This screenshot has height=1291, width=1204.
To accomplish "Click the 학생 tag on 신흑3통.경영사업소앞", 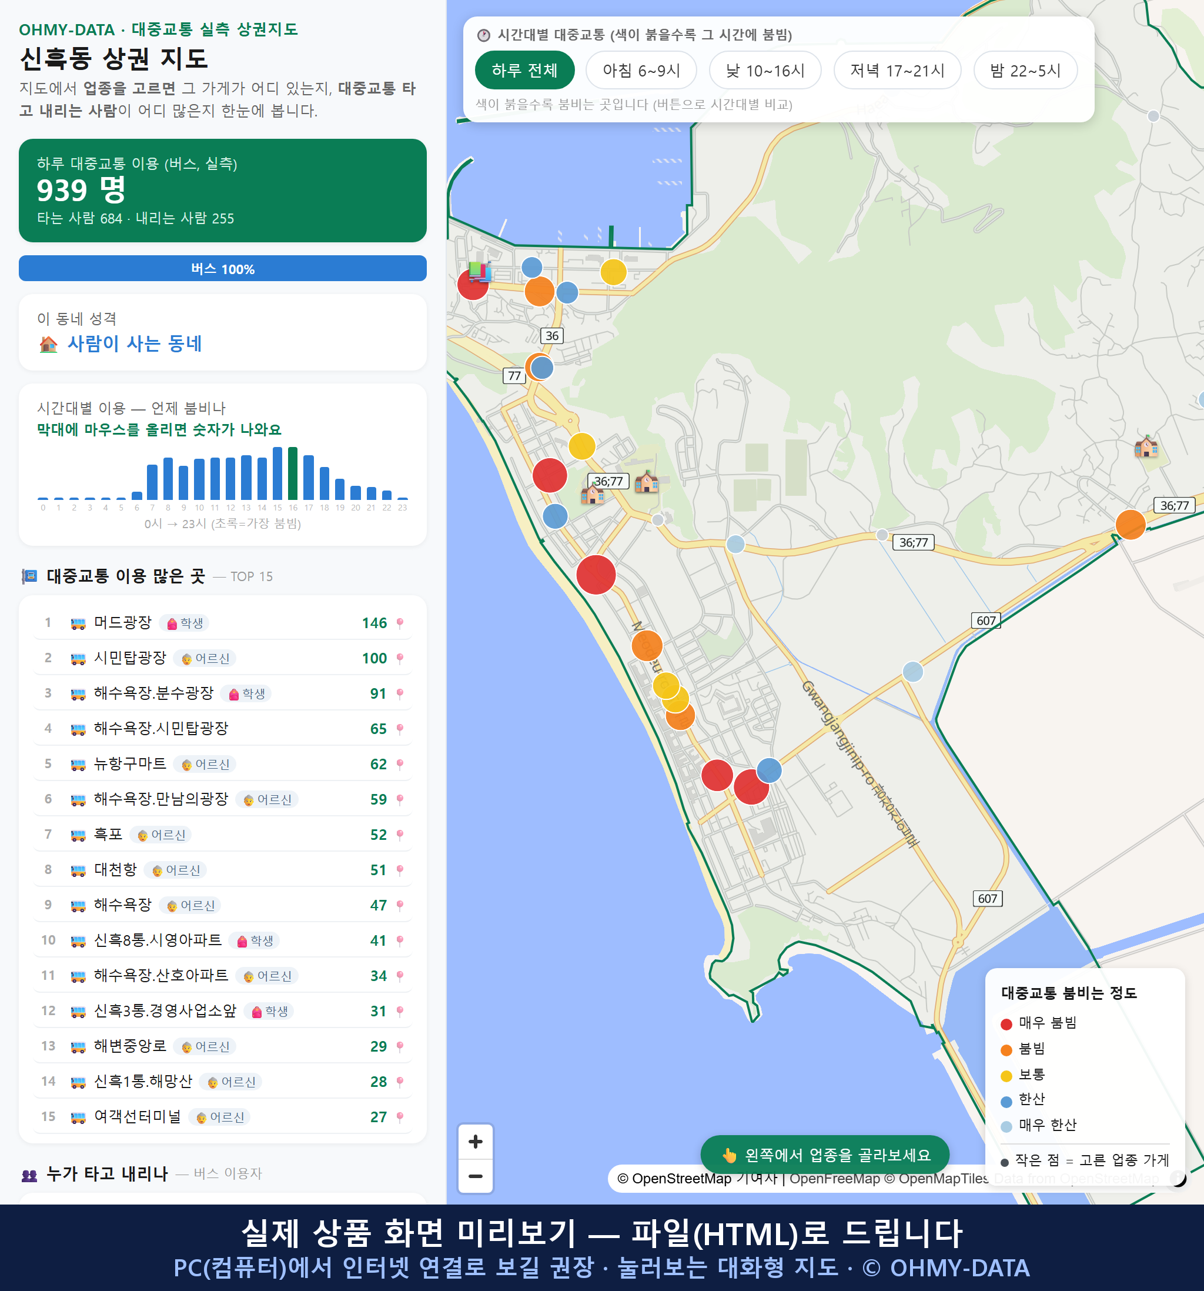I will tap(269, 1011).
